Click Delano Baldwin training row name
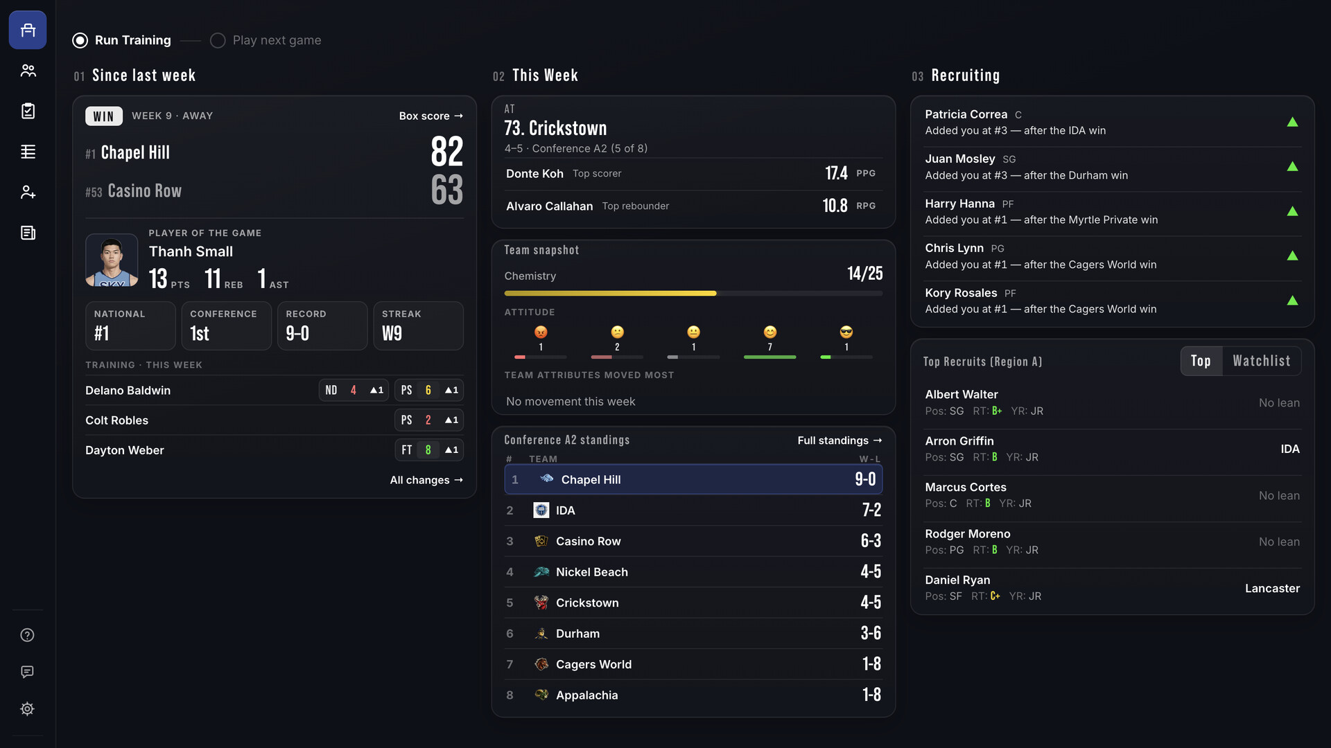The height and width of the screenshot is (748, 1331). click(x=128, y=391)
